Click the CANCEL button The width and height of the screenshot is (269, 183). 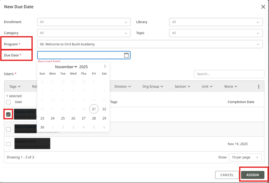click(227, 175)
